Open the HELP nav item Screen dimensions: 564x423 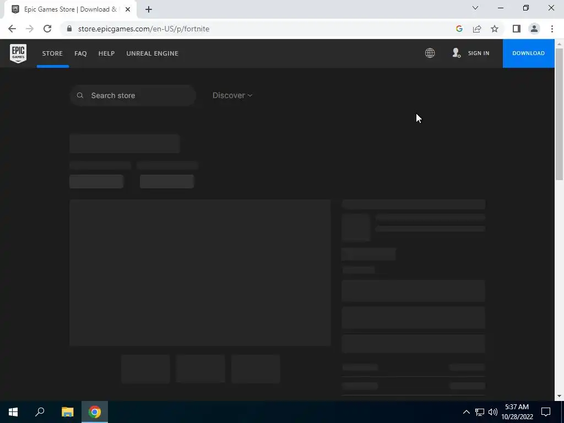point(106,53)
